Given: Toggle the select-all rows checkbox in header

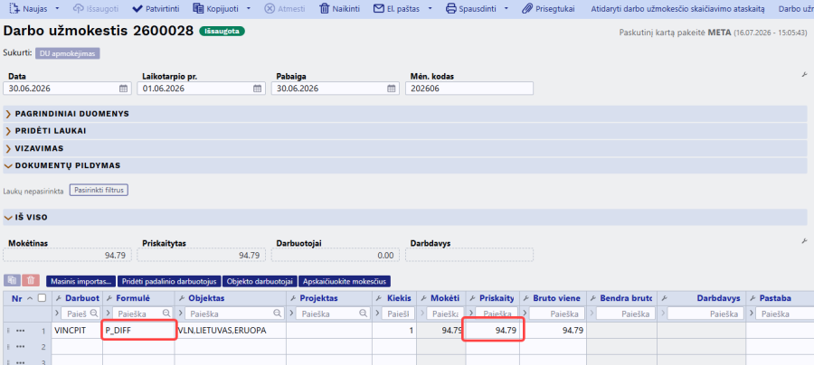Looking at the screenshot, I should [x=42, y=298].
